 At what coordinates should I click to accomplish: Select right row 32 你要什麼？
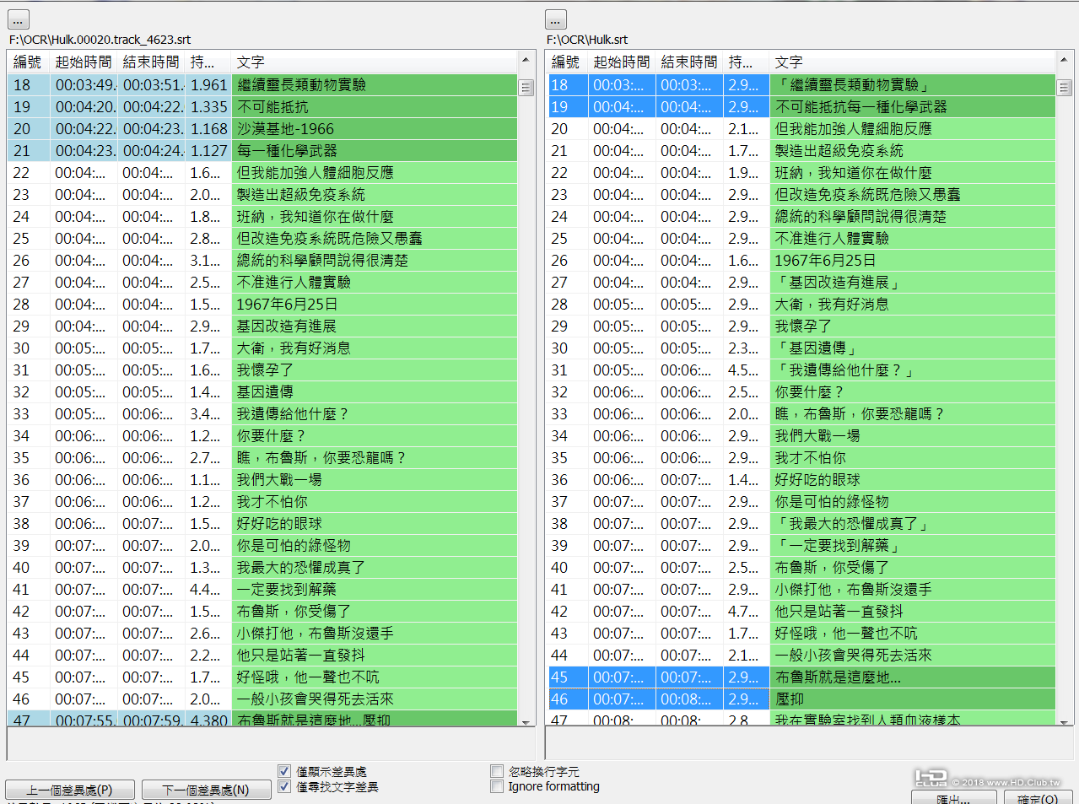click(x=801, y=391)
